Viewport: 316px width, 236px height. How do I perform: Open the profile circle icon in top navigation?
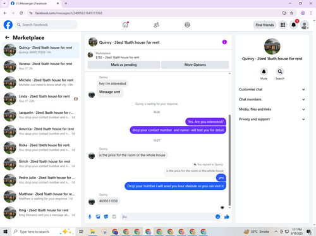[x=187, y=25]
